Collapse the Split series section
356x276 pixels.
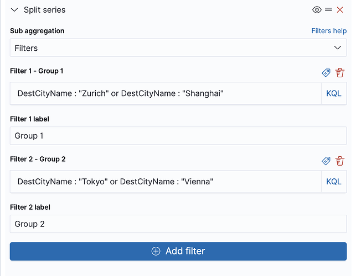[14, 10]
